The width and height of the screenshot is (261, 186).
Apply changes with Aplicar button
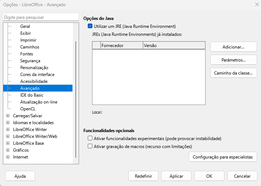(x=176, y=176)
